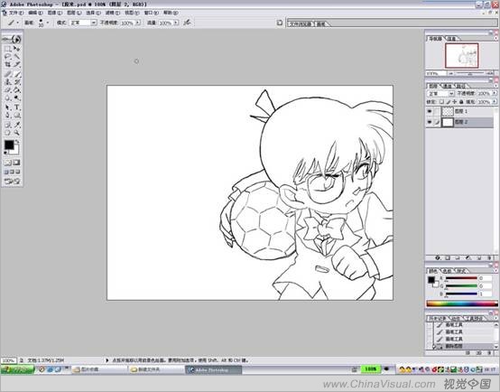Viewport: 500px width, 392px height.
Task: Hide layer 图层 2 with eye icon
Action: click(430, 122)
